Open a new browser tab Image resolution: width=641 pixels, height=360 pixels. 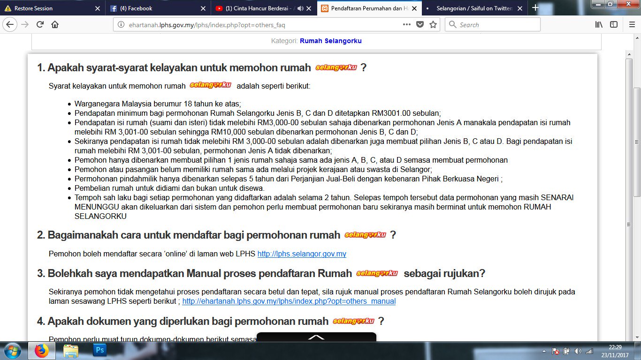pyautogui.click(x=535, y=8)
